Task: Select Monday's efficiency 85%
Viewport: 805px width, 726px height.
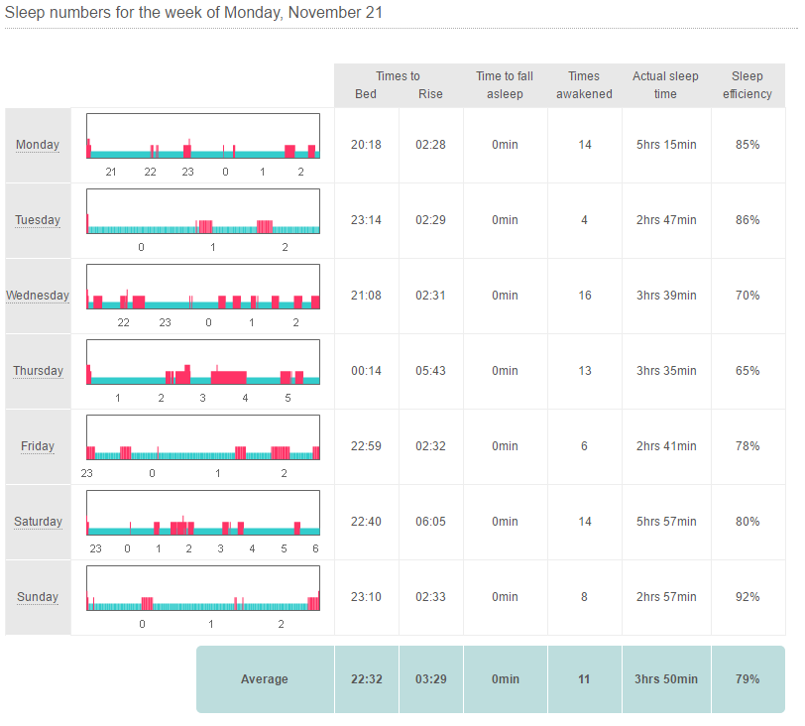Action: tap(747, 145)
